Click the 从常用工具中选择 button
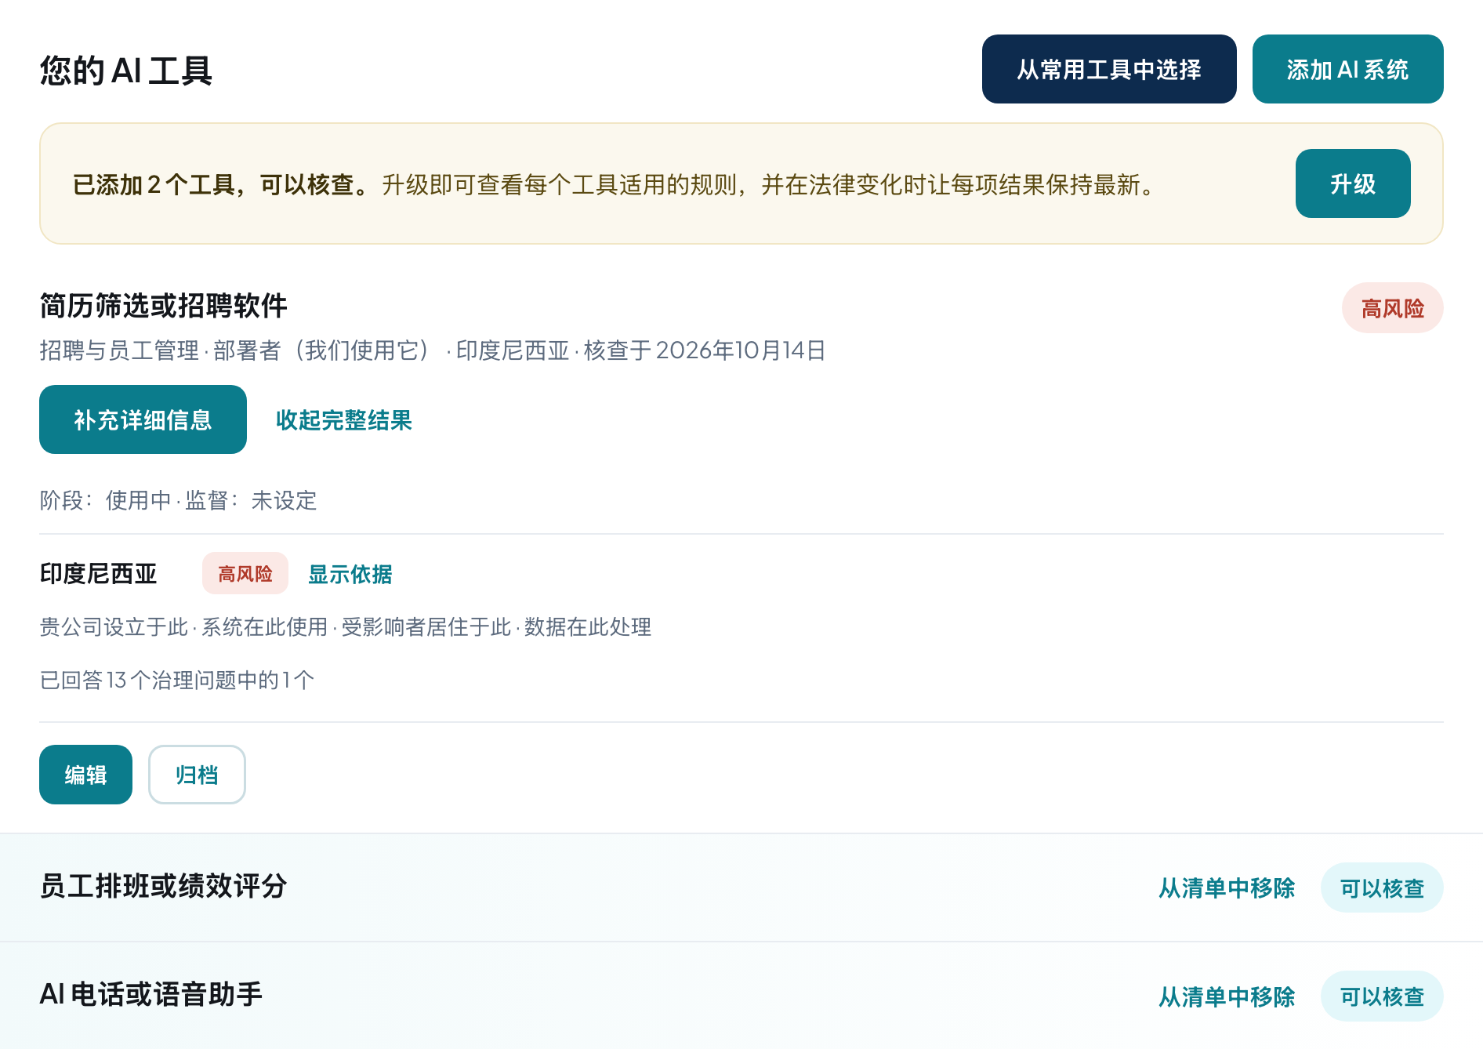Viewport: 1483px width, 1049px height. tap(1109, 69)
